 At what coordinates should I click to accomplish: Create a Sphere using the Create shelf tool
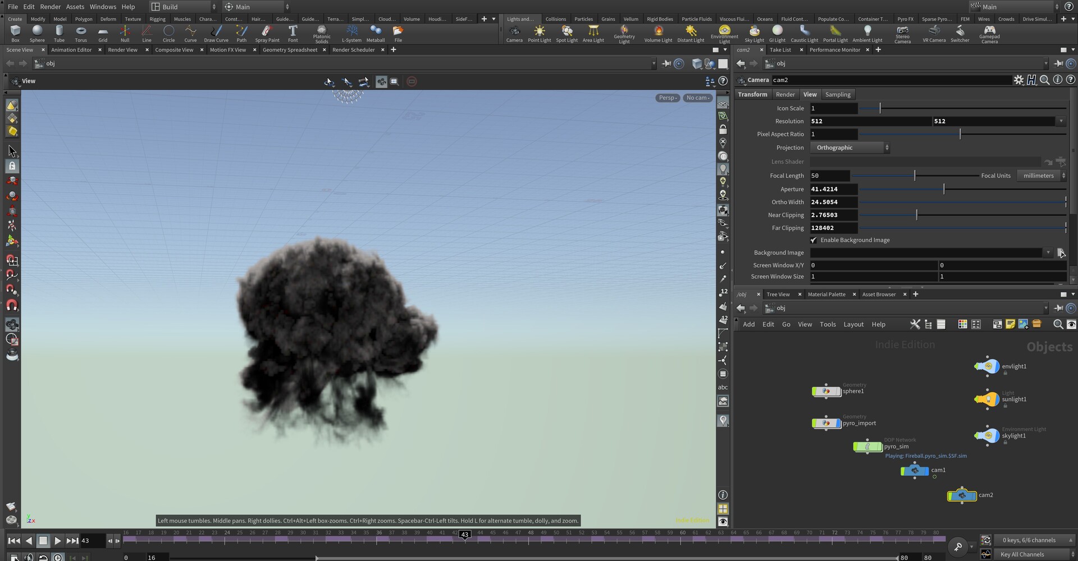pyautogui.click(x=37, y=33)
